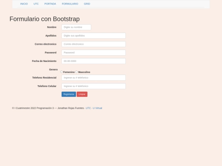Click into the Password field
222x166 pixels.
pos(93,52)
